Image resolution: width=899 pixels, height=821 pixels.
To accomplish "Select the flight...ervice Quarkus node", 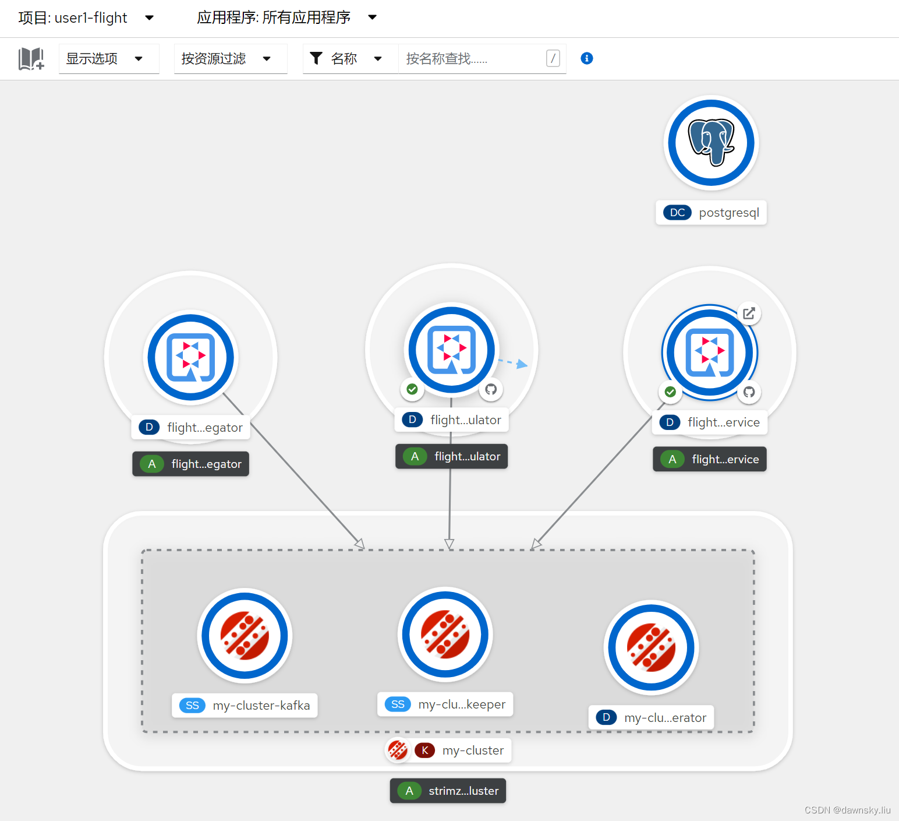I will (710, 353).
